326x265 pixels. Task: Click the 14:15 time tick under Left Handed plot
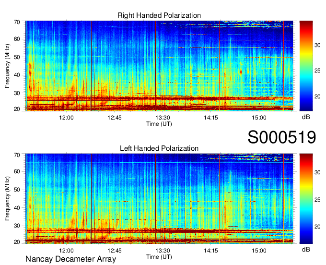click(211, 251)
